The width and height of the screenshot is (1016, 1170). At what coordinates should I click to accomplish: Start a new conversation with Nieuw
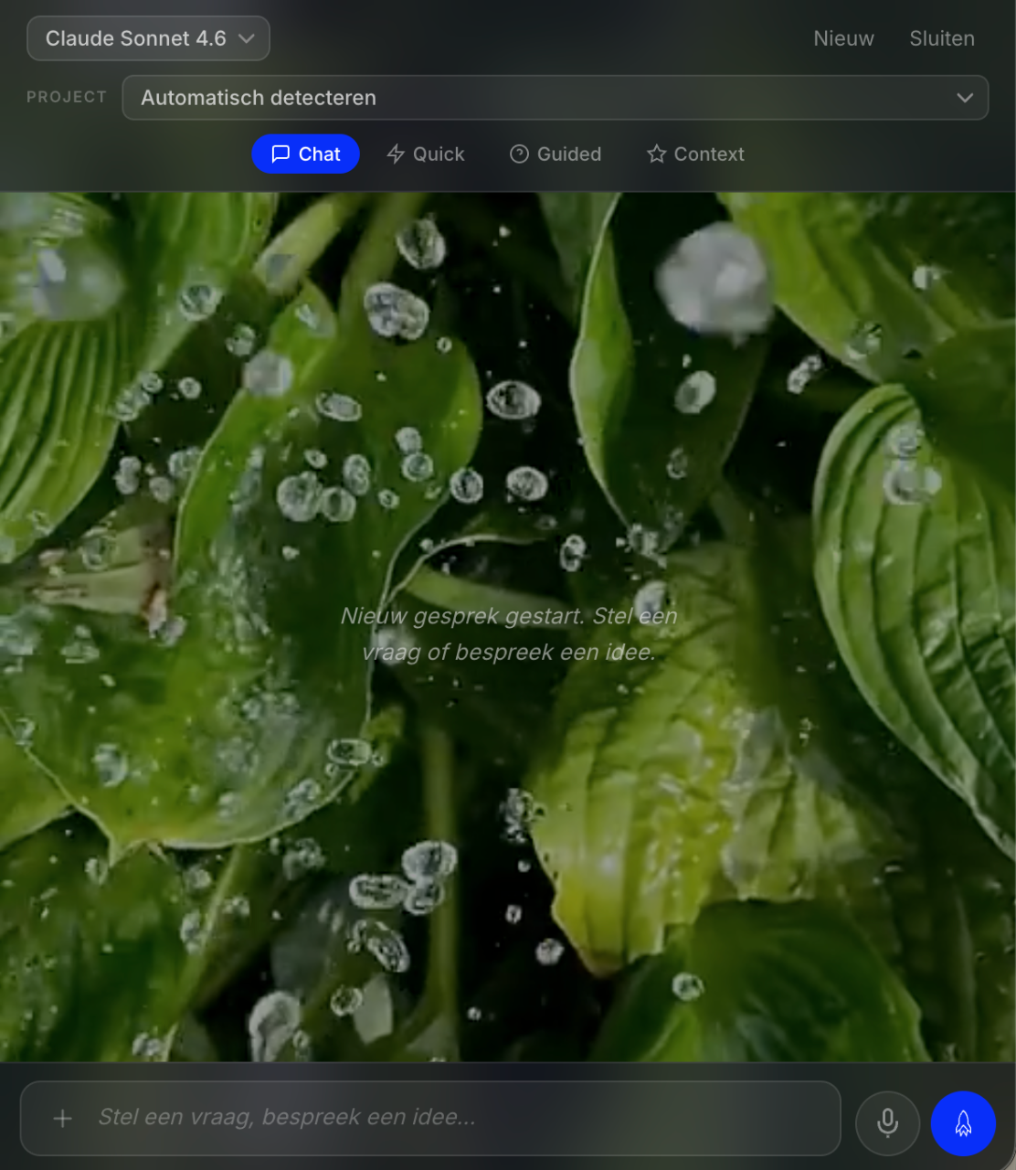coord(843,38)
